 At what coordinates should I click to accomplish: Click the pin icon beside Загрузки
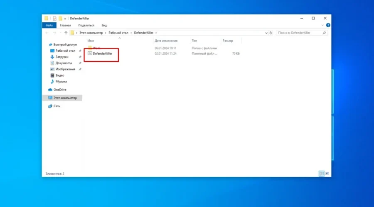80,57
